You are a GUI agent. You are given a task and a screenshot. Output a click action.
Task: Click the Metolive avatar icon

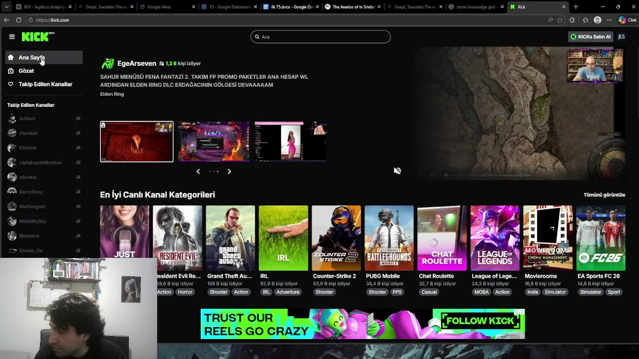11,236
